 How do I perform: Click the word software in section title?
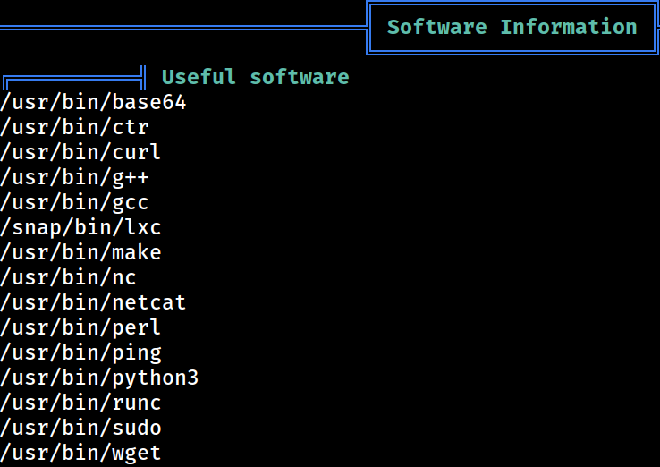pos(300,77)
